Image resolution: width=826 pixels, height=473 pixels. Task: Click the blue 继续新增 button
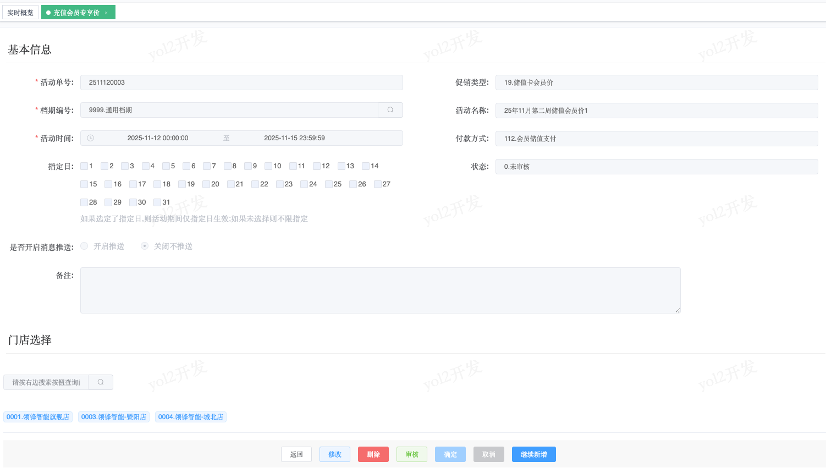tap(533, 454)
